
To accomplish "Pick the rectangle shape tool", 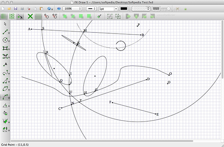I will [x=5, y=48].
